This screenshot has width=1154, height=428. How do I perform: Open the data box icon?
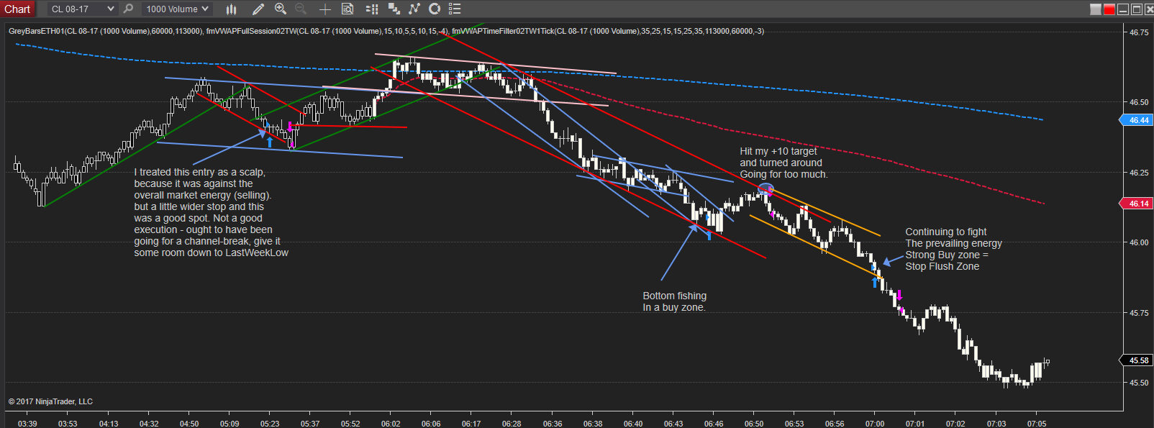(347, 9)
